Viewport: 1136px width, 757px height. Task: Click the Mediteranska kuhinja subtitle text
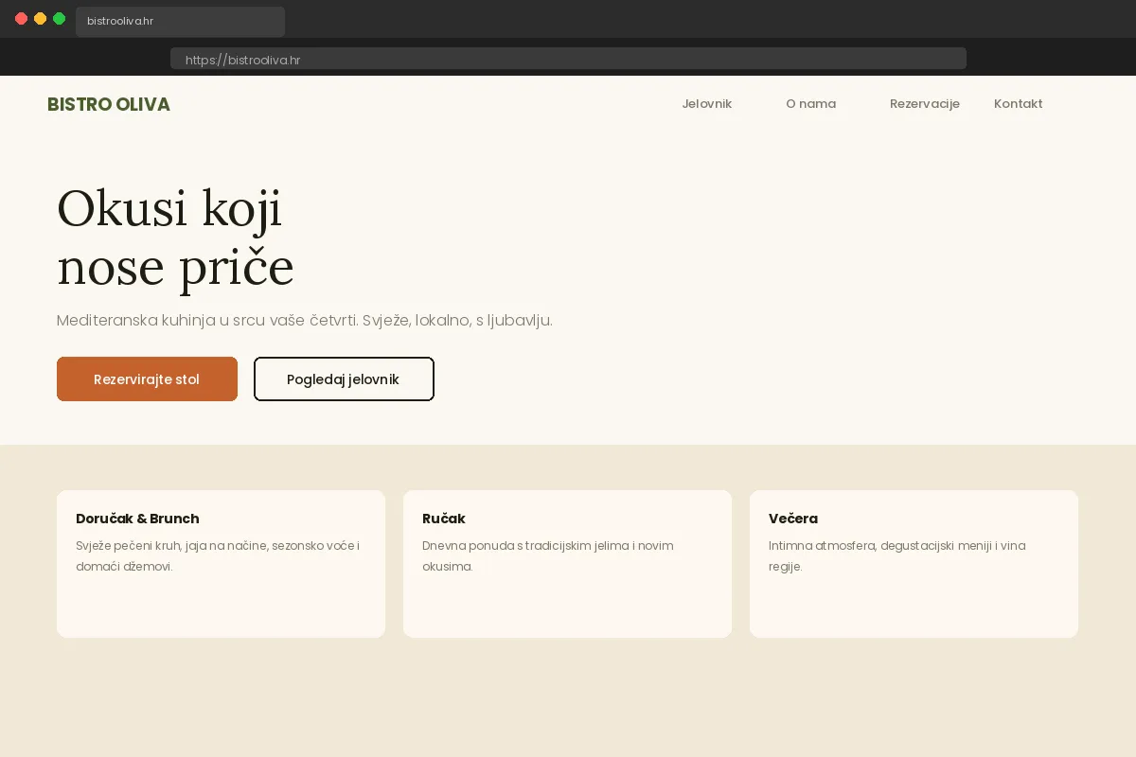[304, 321]
